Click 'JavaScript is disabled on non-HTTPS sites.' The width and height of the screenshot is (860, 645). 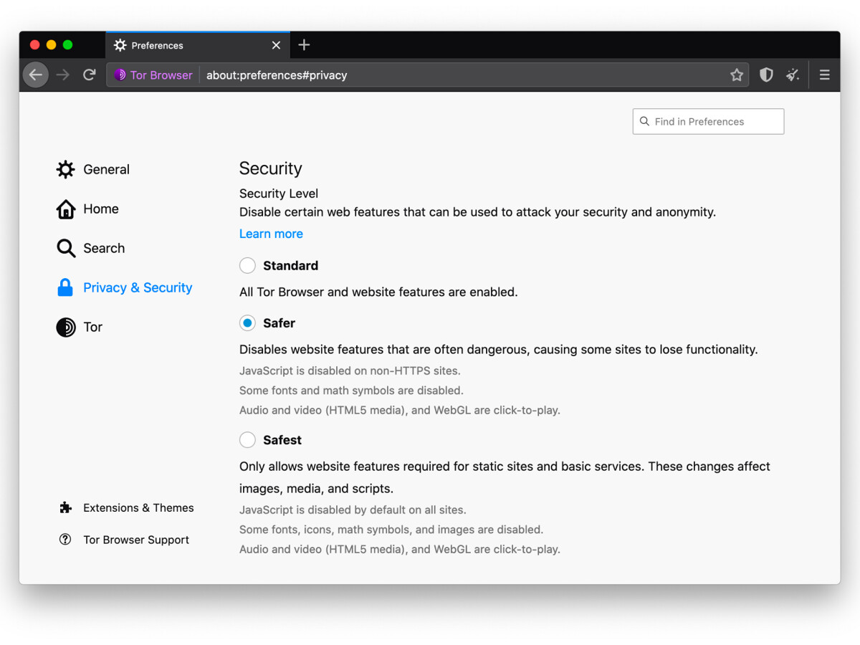350,371
